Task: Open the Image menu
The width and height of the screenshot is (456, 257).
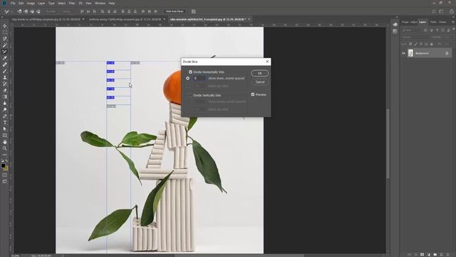Action: [31, 3]
